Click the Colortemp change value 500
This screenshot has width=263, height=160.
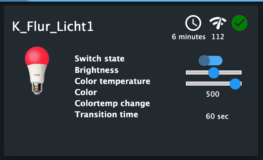coord(213,94)
